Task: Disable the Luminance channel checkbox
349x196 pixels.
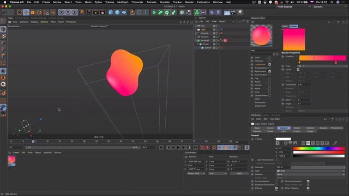Action: click(x=269, y=64)
